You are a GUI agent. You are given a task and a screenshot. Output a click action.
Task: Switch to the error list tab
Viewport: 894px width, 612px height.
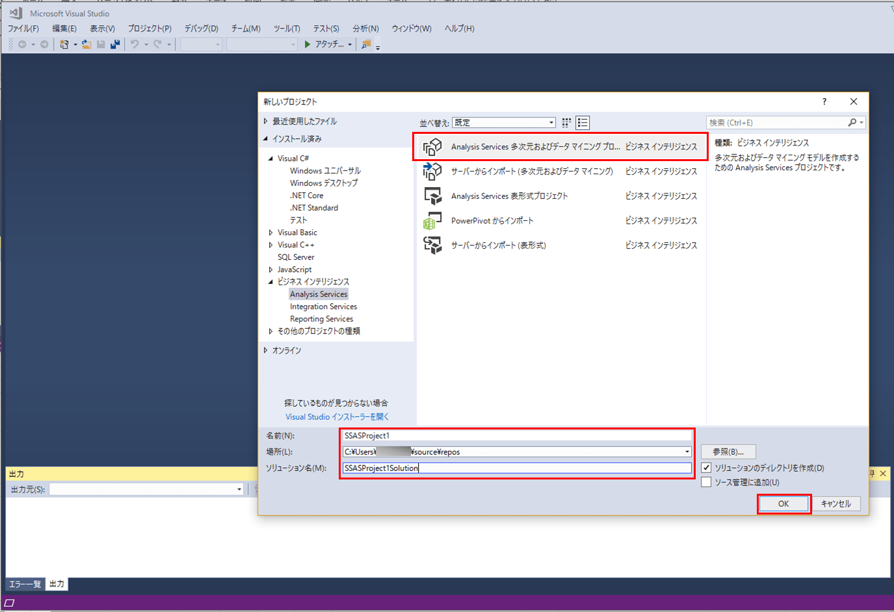click(25, 584)
